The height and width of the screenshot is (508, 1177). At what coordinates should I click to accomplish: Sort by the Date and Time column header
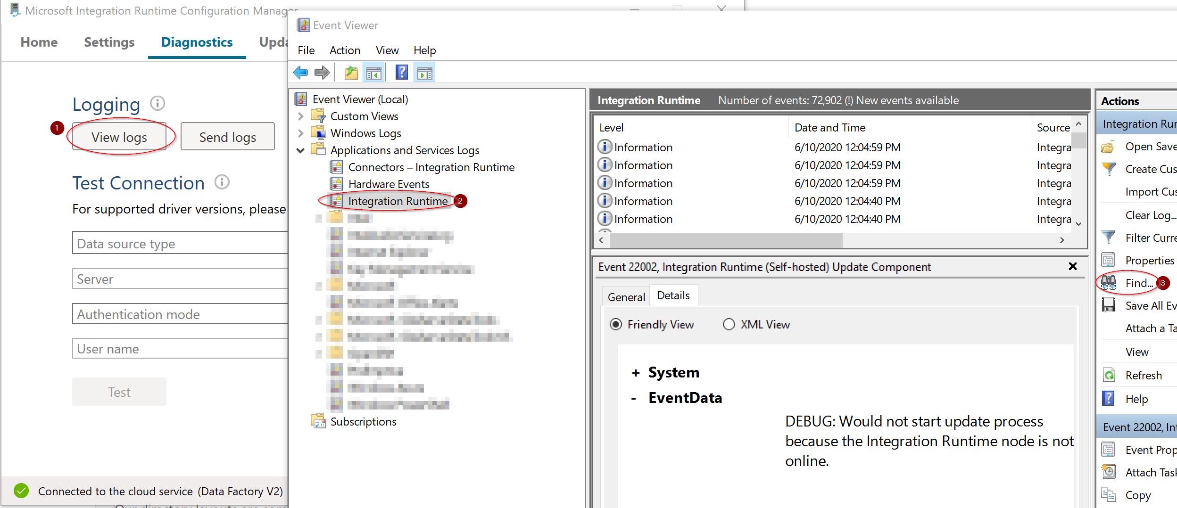coord(829,127)
